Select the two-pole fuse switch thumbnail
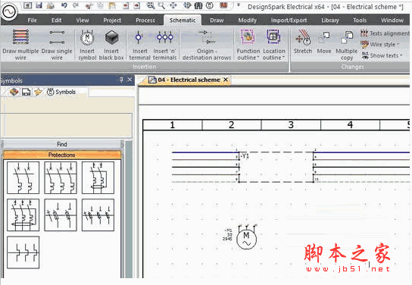Screen dimensions: 412x285 coord(61,215)
